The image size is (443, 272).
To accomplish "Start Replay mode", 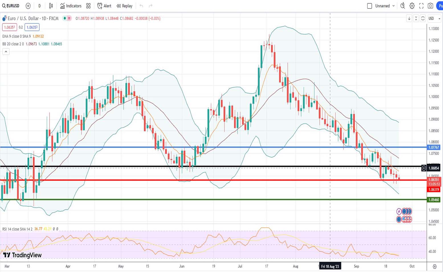I will 124,6.
